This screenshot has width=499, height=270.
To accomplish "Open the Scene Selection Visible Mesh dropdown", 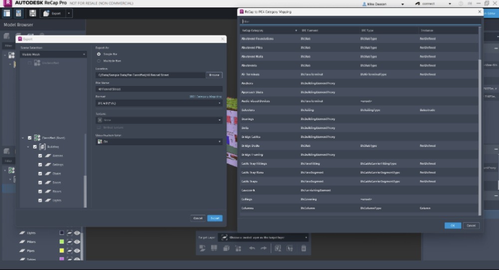I will (x=53, y=54).
